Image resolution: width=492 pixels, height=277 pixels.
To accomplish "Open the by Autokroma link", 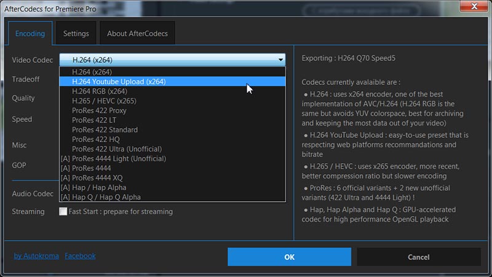I will 36,256.
